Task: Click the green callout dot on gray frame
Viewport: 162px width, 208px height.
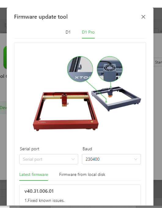Action: click(x=106, y=102)
